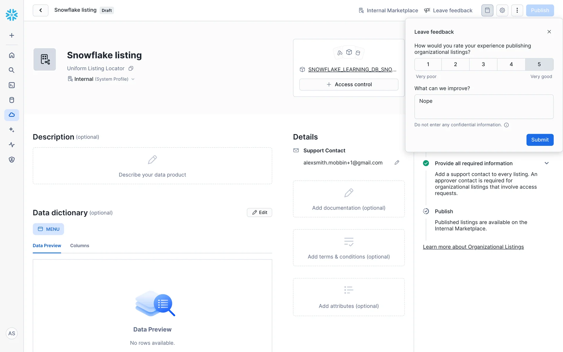Select rating 5 Very good
The height and width of the screenshot is (352, 563).
click(x=539, y=64)
